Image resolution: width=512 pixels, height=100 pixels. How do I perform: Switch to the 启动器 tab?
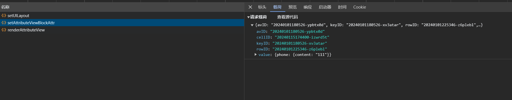pyautogui.click(x=325, y=7)
